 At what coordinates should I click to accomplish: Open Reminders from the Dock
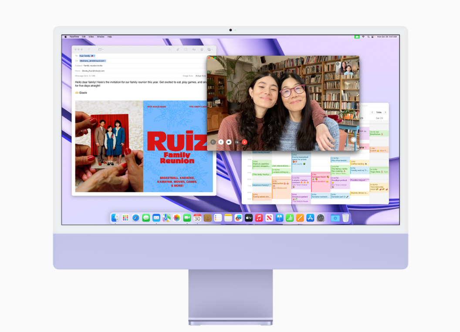tap(218, 218)
